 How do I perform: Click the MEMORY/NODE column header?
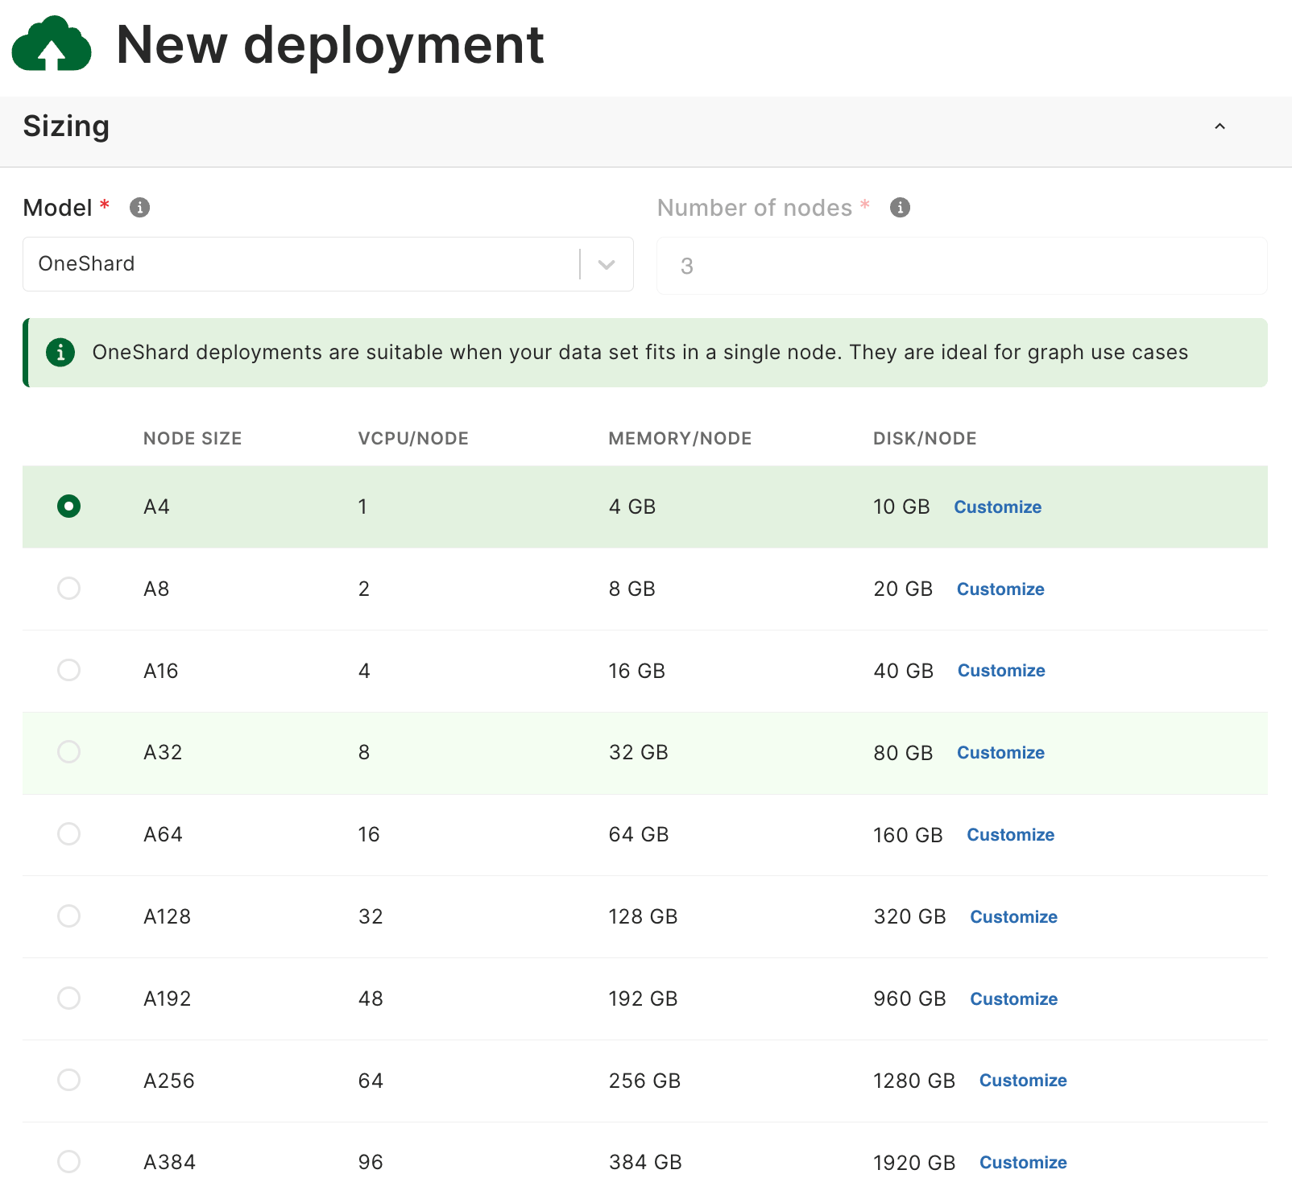680,439
